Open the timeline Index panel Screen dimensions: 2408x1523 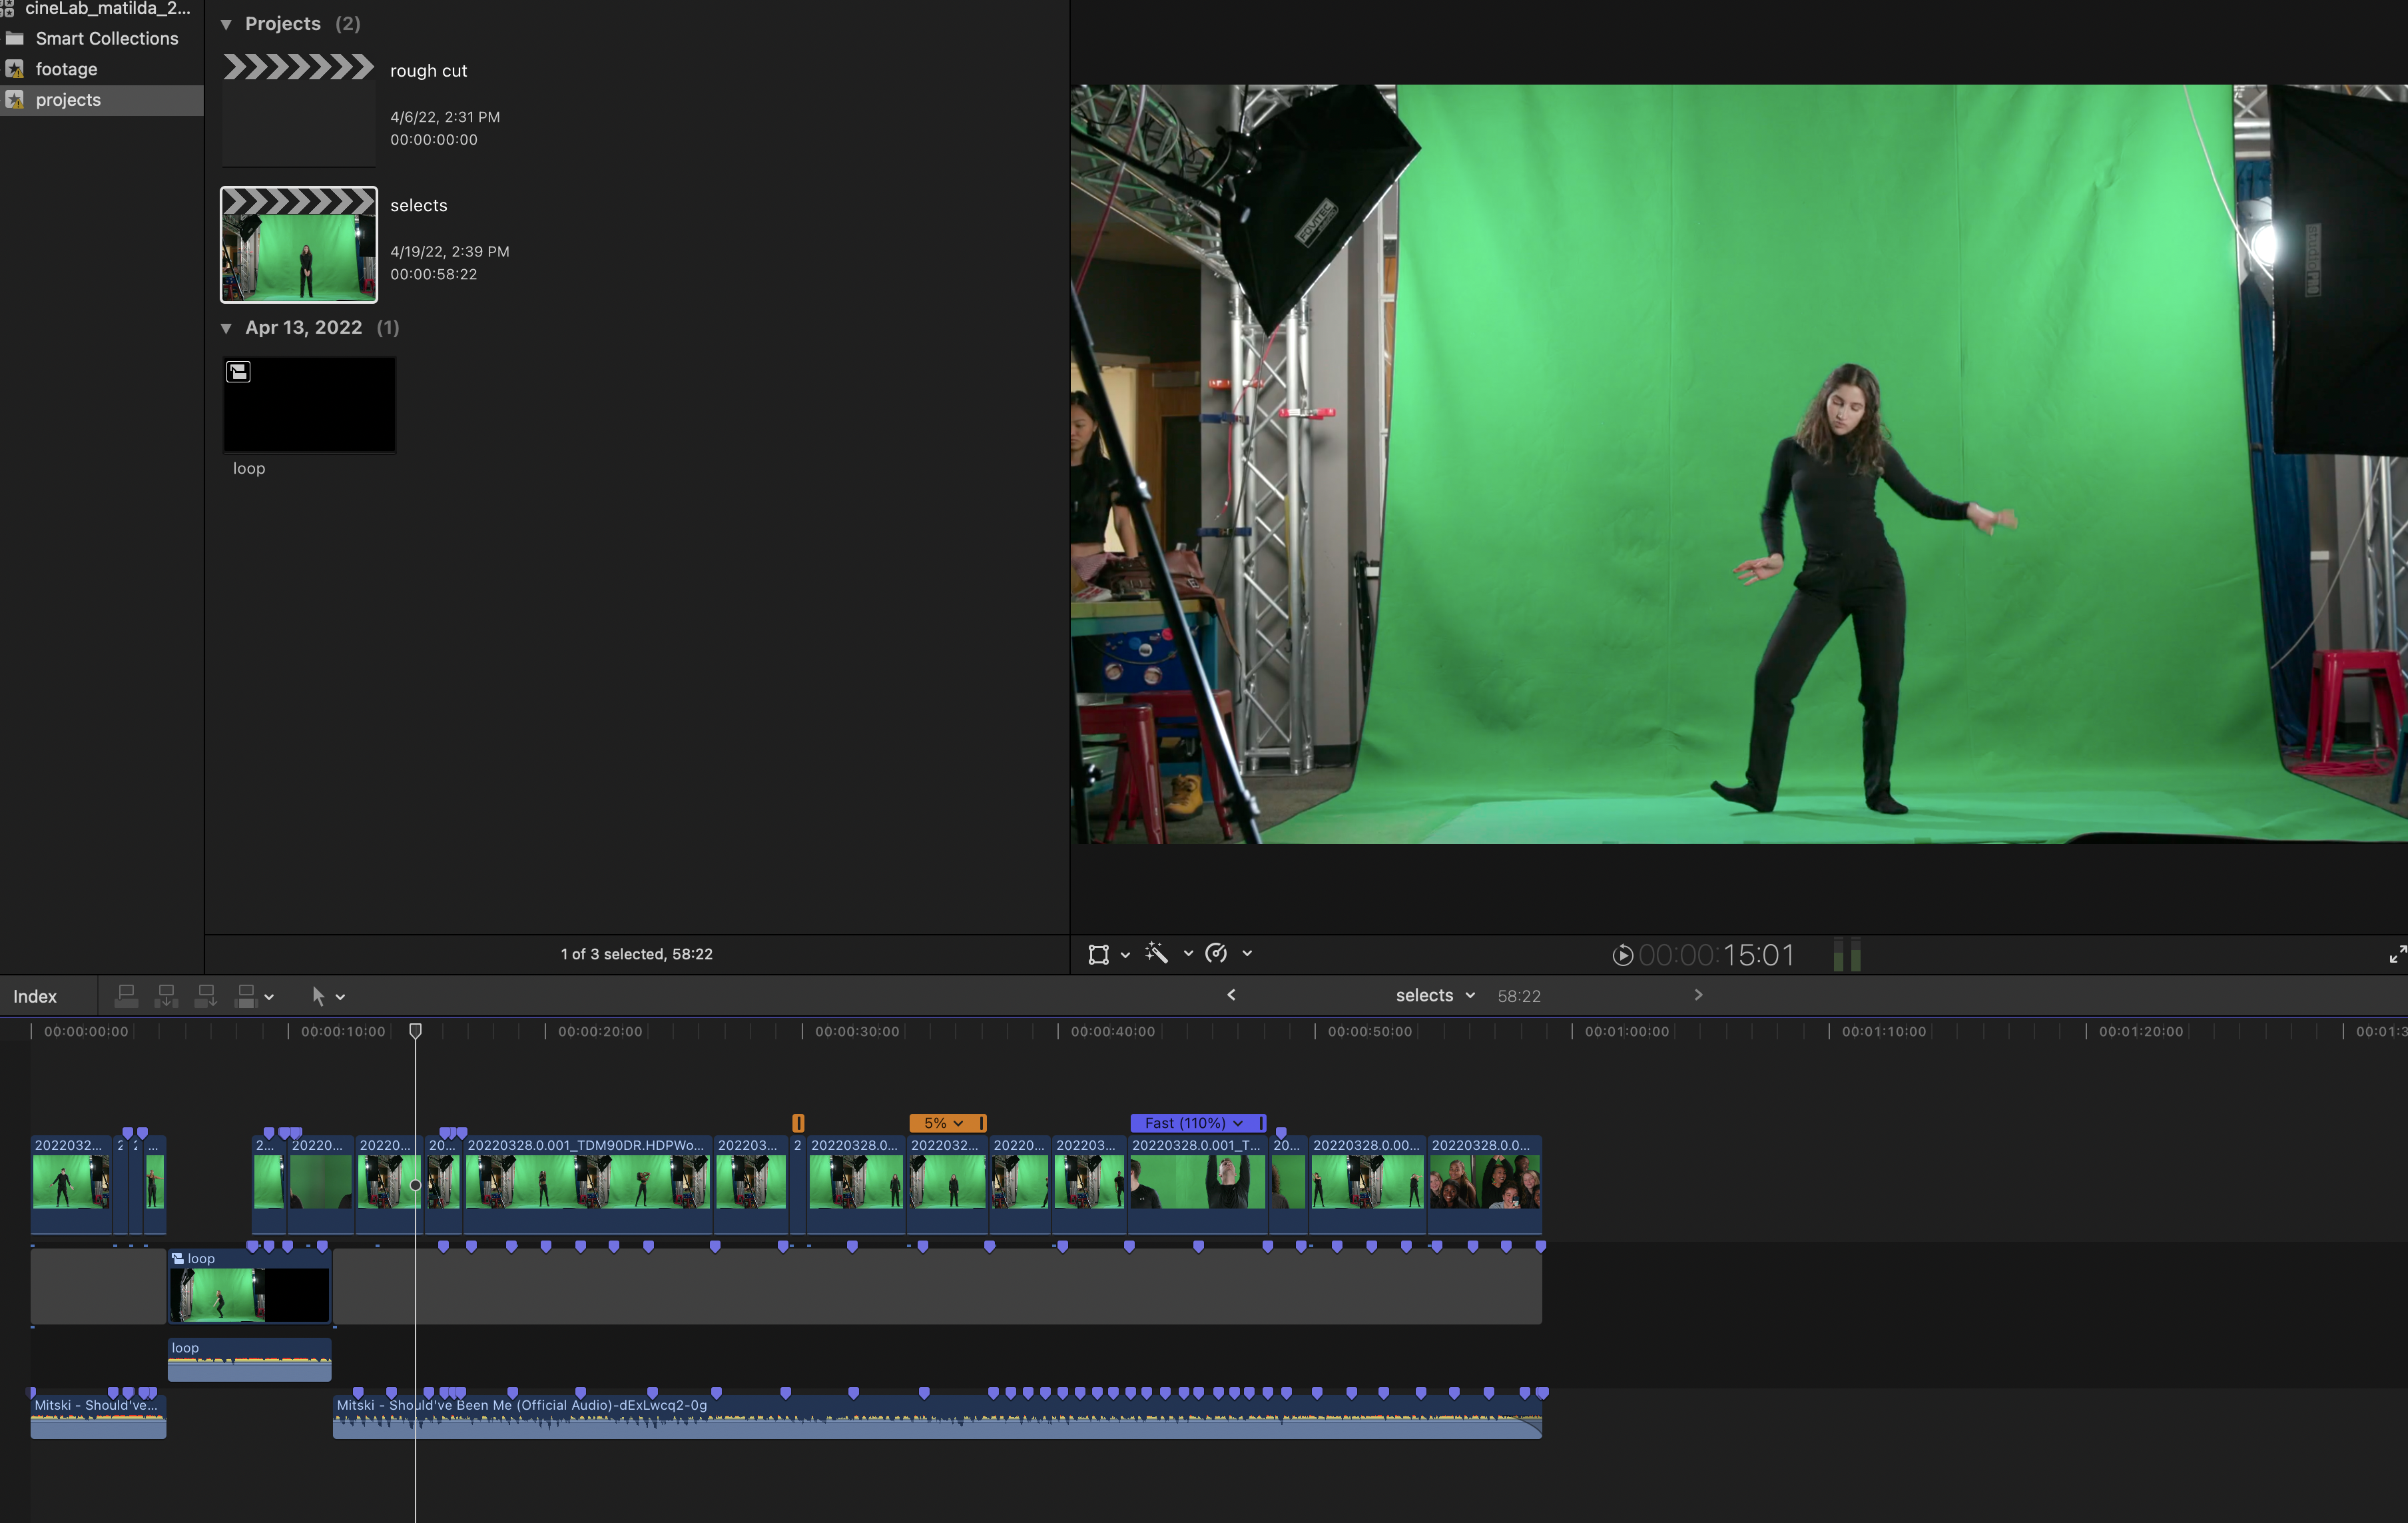click(x=35, y=997)
